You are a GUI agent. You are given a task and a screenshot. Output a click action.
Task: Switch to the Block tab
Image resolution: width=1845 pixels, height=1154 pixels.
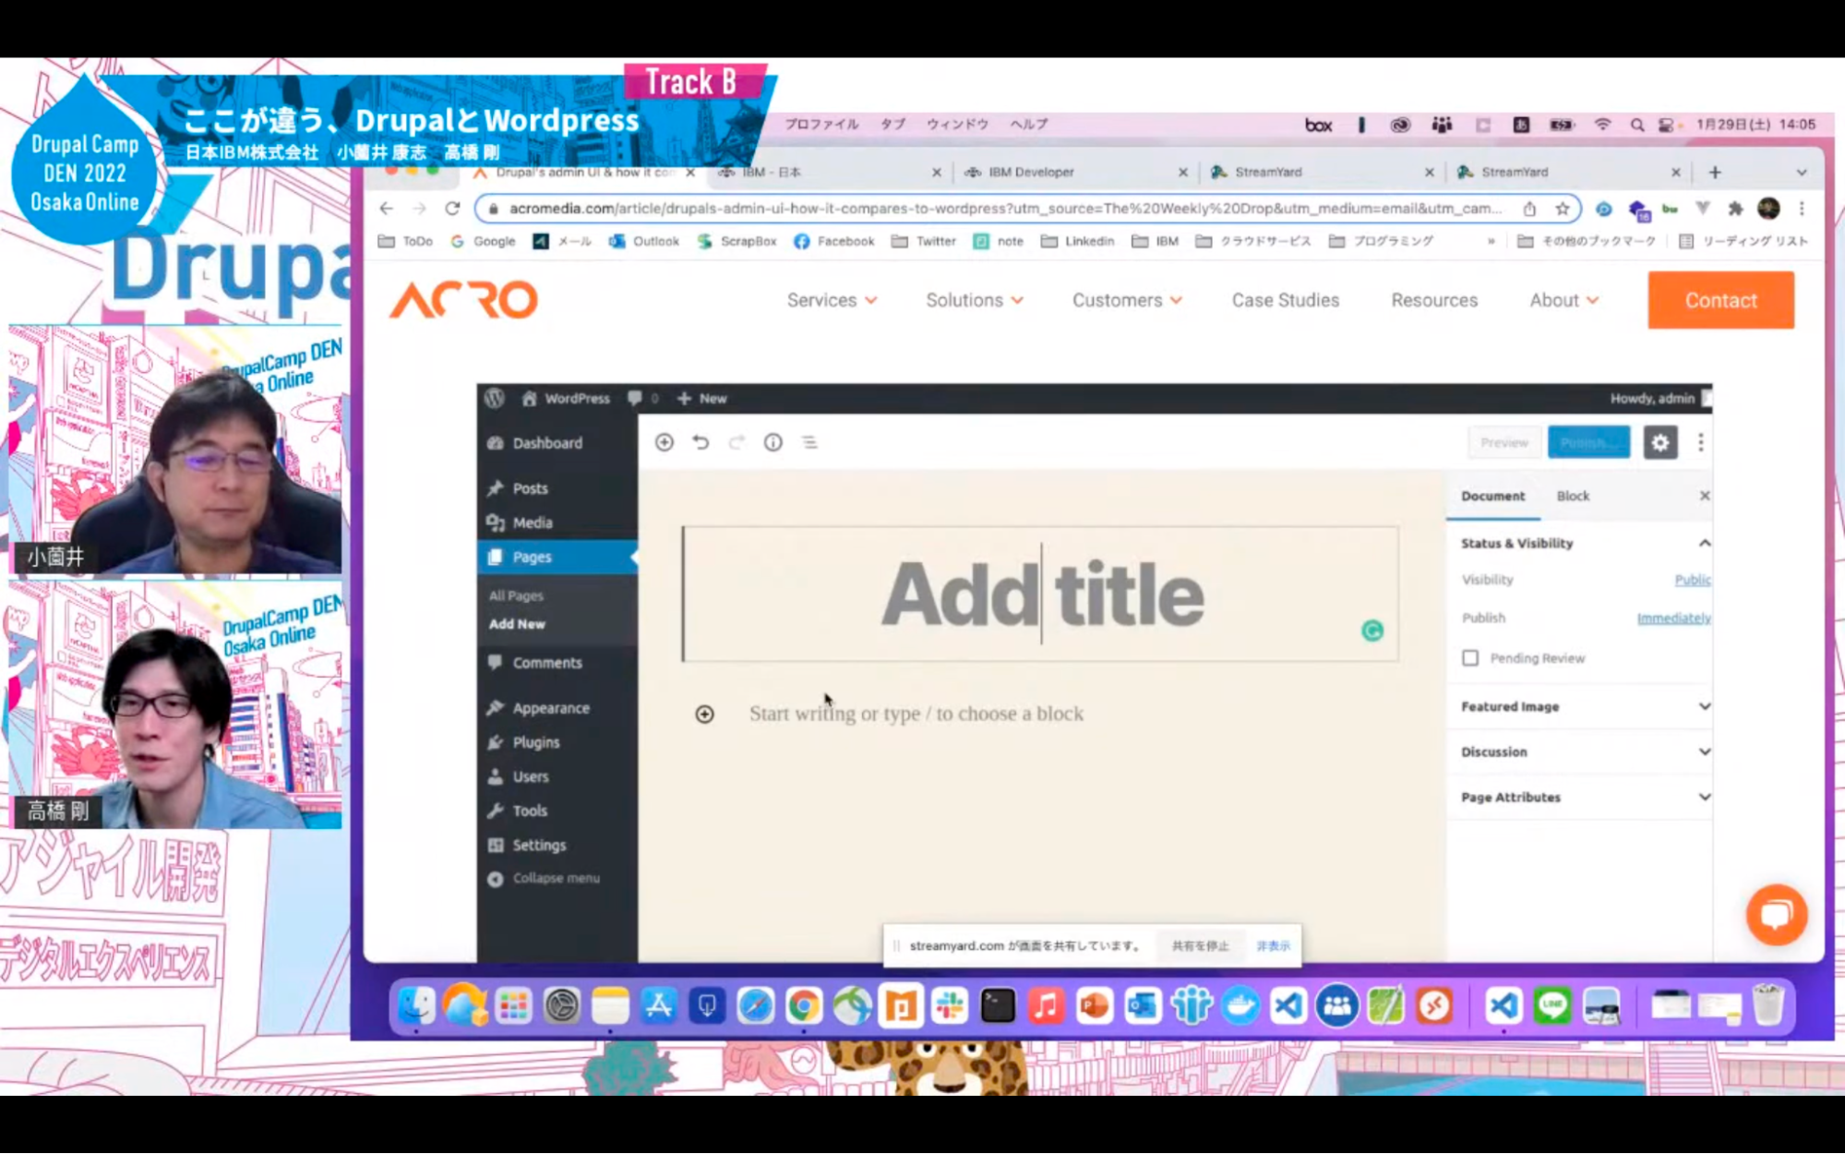pyautogui.click(x=1573, y=496)
